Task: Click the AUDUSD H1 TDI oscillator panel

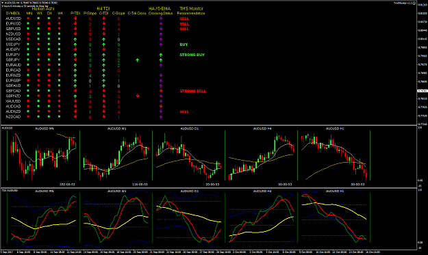Action: pos(334,218)
